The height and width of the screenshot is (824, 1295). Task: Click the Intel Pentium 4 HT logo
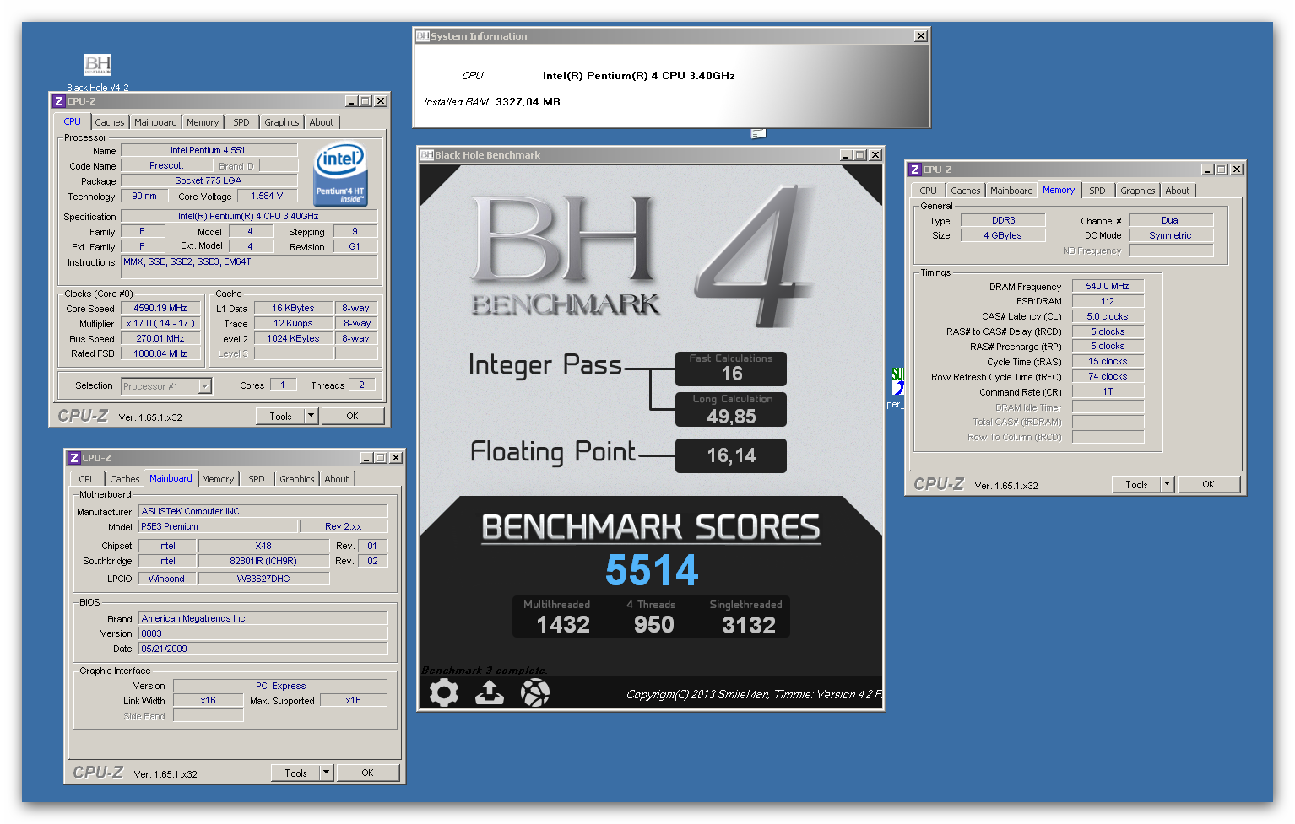pyautogui.click(x=340, y=174)
